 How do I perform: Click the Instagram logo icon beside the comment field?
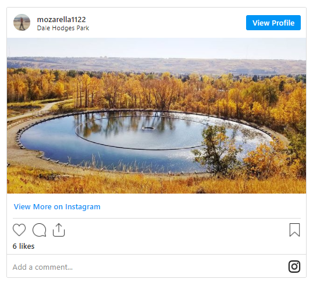pyautogui.click(x=294, y=266)
